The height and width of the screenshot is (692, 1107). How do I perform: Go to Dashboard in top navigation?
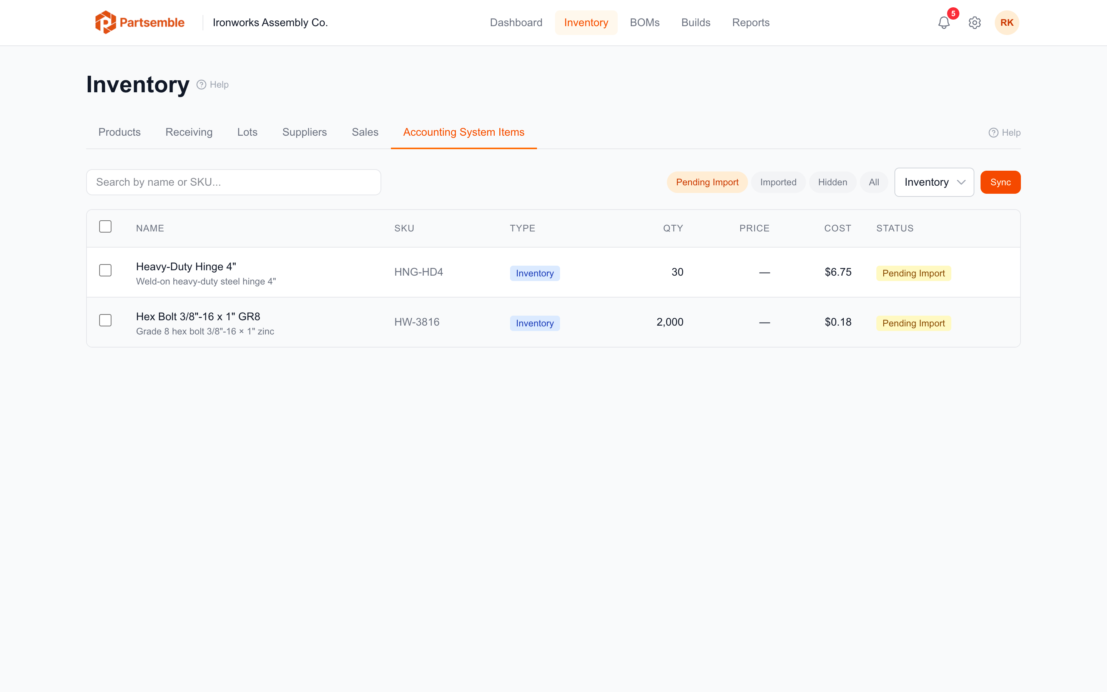pos(516,22)
